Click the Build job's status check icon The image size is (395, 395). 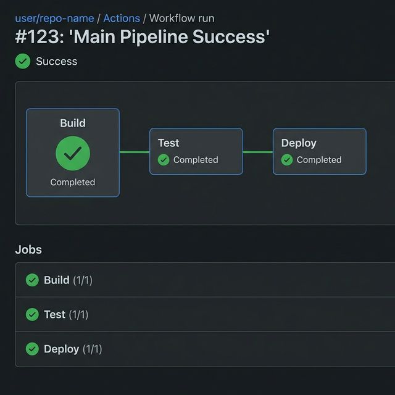(32, 280)
